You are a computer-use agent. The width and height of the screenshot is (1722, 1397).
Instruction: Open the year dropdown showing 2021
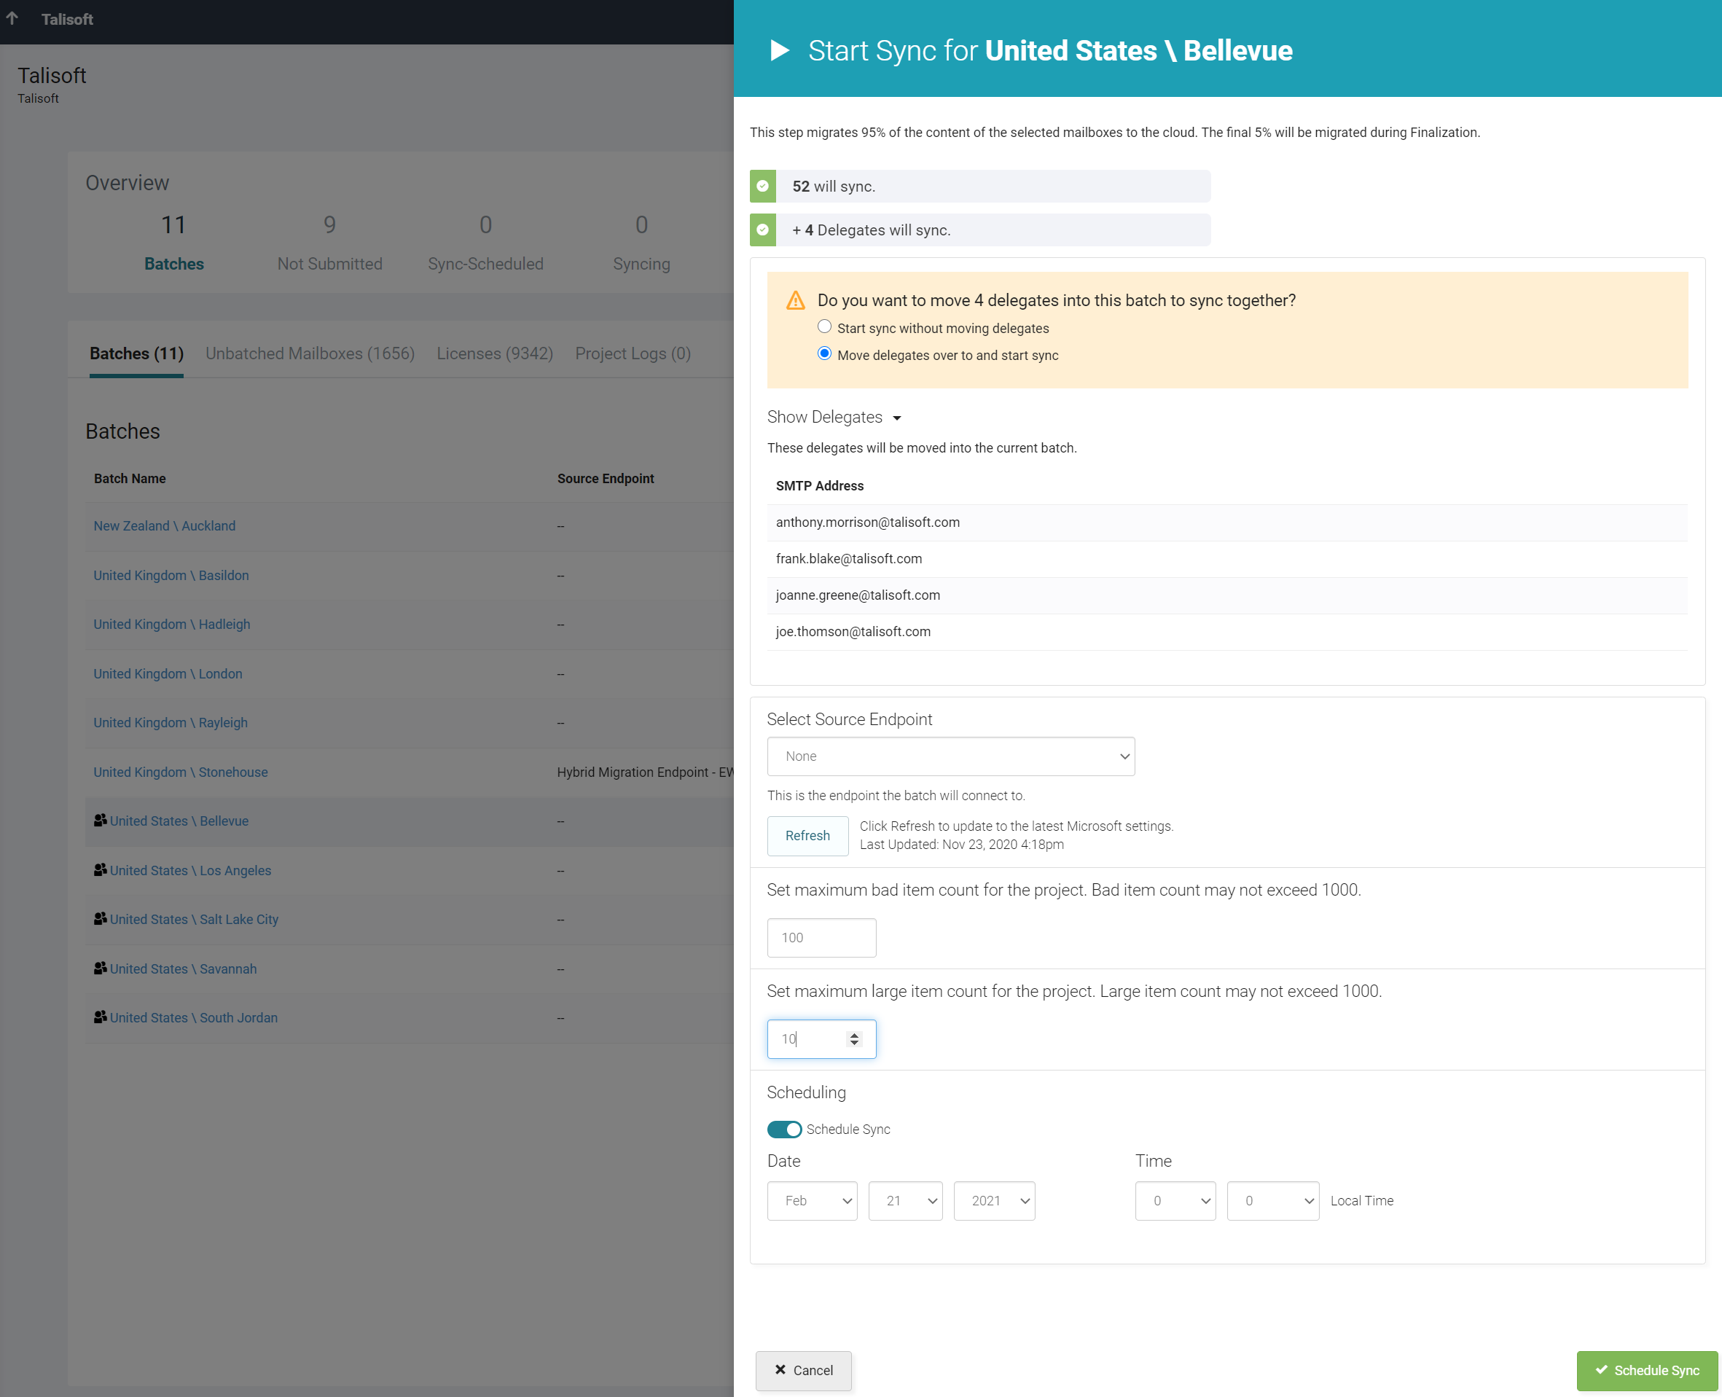995,1201
